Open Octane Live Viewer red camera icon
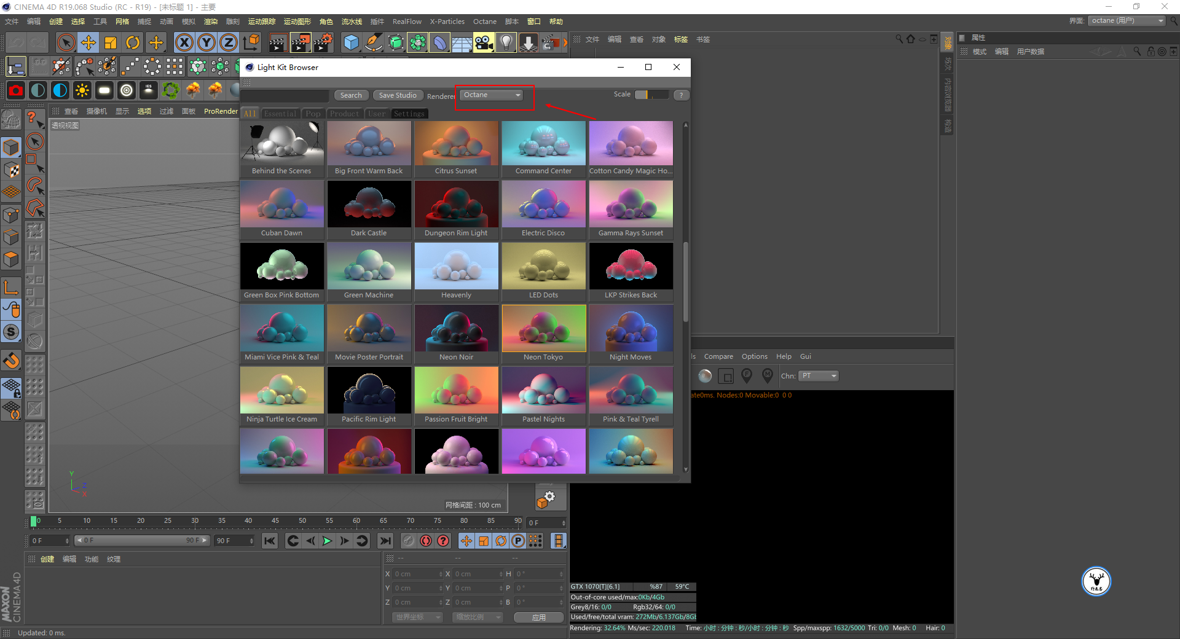The width and height of the screenshot is (1180, 639). 16,91
